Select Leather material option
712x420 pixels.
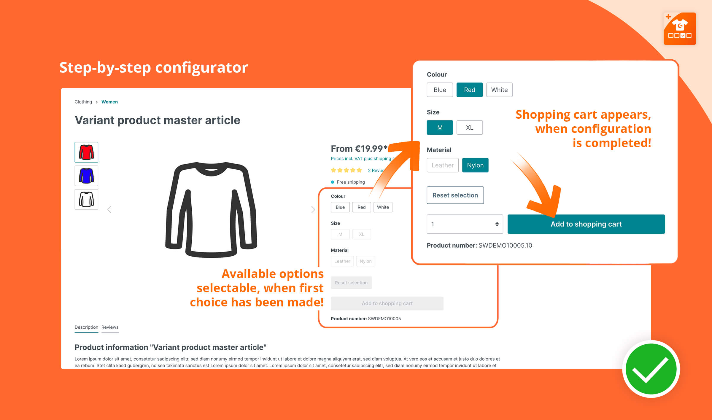tap(442, 165)
